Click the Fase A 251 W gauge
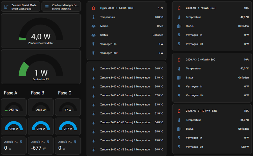The width and height of the screenshot is (253, 156). (14, 107)
